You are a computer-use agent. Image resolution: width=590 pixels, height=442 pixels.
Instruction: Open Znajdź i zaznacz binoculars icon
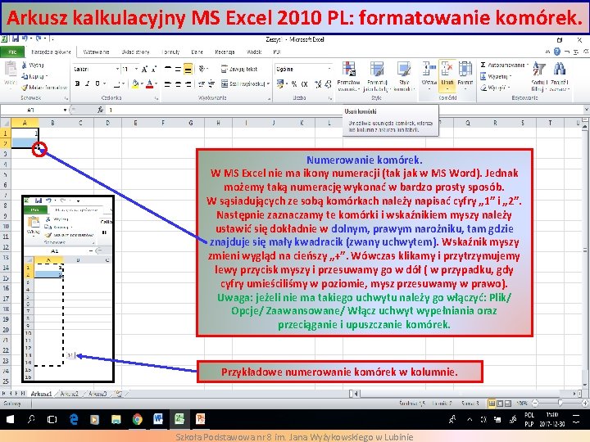pos(560,69)
